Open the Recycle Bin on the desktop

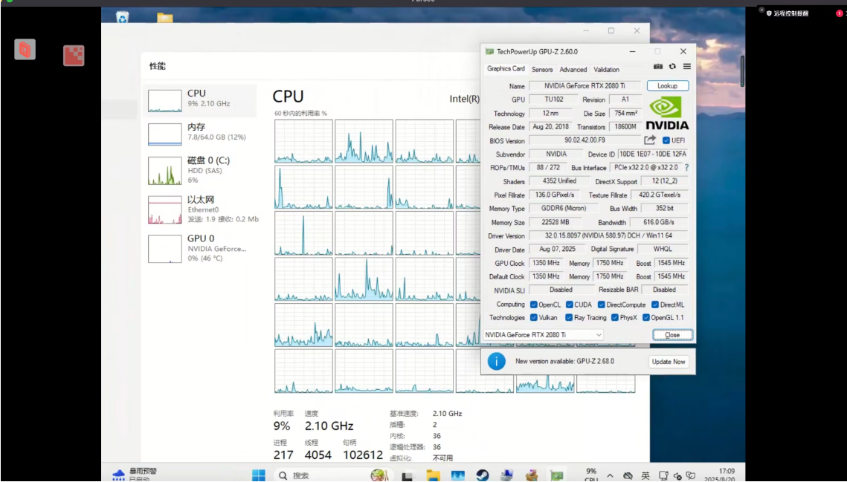123,17
